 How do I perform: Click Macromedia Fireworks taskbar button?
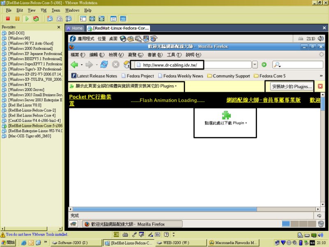tap(234, 242)
